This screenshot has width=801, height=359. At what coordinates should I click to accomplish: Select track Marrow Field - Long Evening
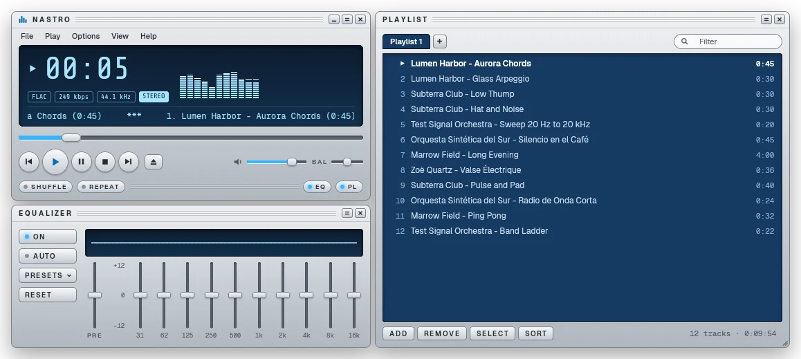tap(582, 155)
